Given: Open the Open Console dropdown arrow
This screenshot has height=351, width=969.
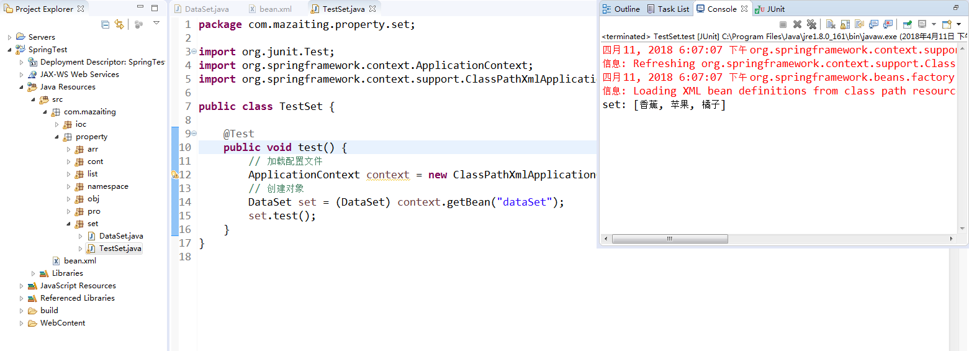Looking at the screenshot, I should pos(958,24).
